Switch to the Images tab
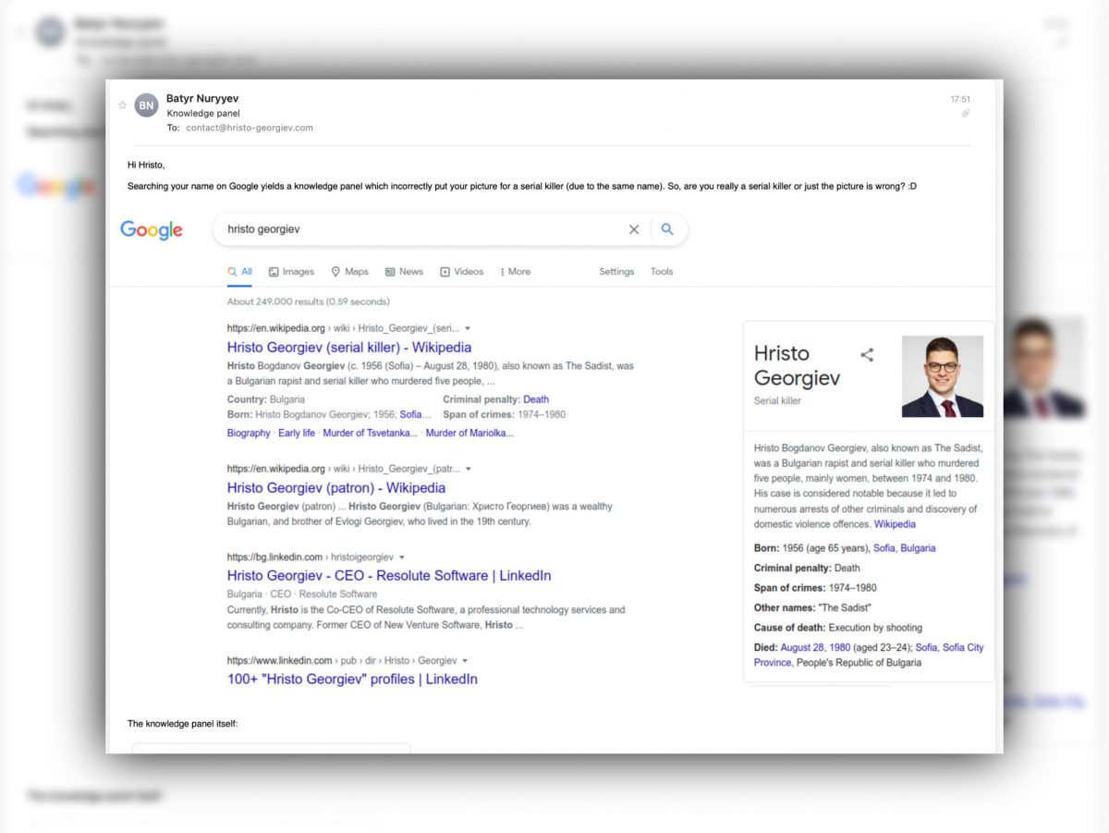1109x833 pixels. (x=291, y=272)
